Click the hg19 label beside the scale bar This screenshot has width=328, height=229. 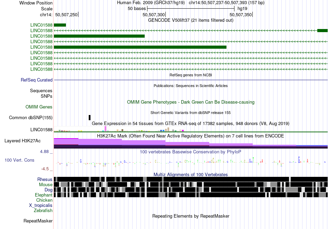242,9
